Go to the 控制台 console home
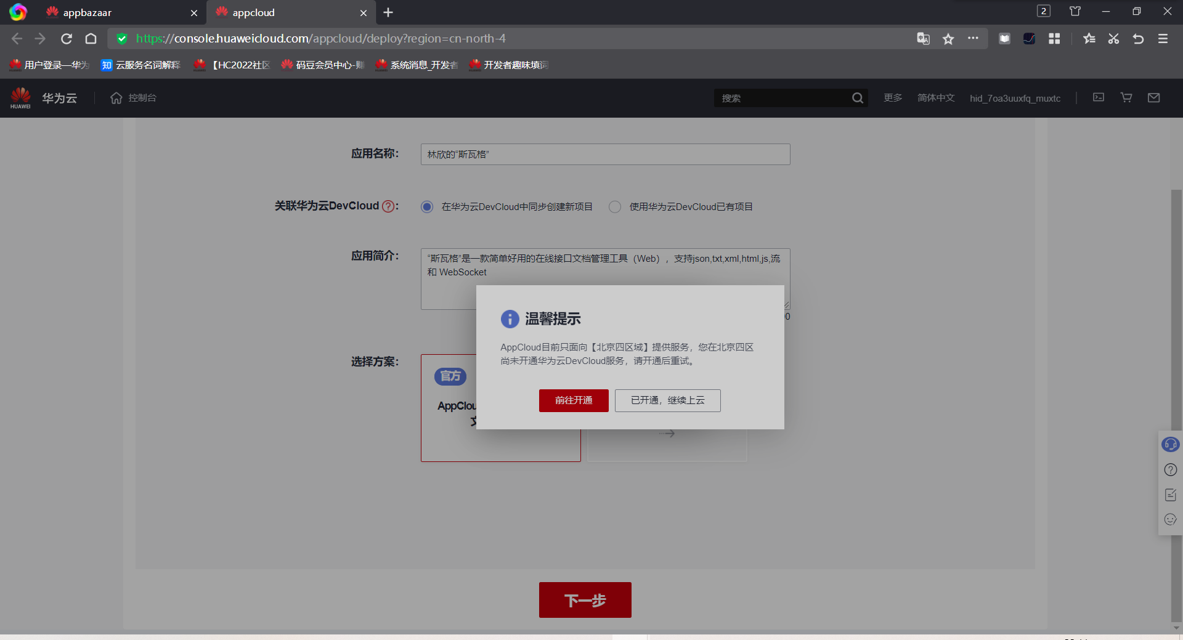 click(x=133, y=98)
